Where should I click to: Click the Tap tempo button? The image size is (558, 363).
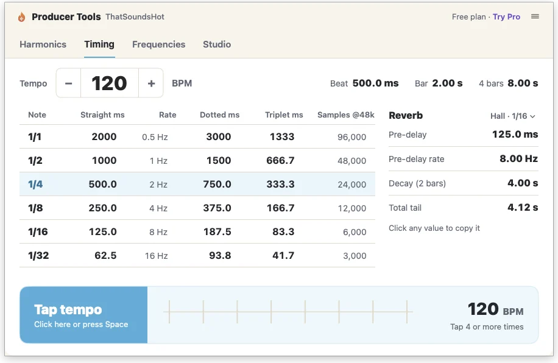(x=83, y=315)
